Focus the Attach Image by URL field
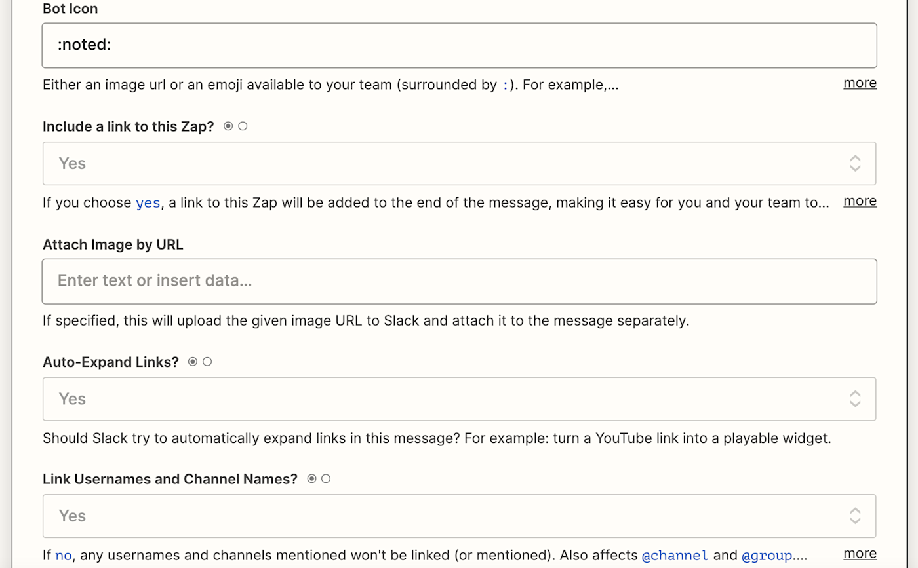The height and width of the screenshot is (568, 918). pos(459,281)
